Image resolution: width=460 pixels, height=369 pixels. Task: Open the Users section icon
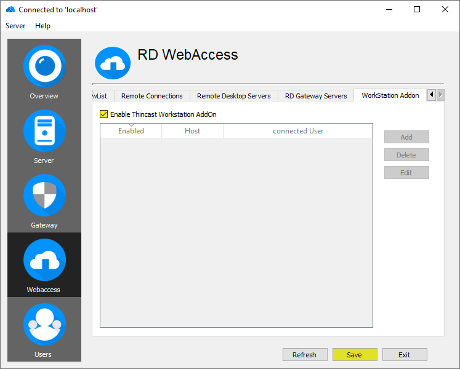point(44,325)
